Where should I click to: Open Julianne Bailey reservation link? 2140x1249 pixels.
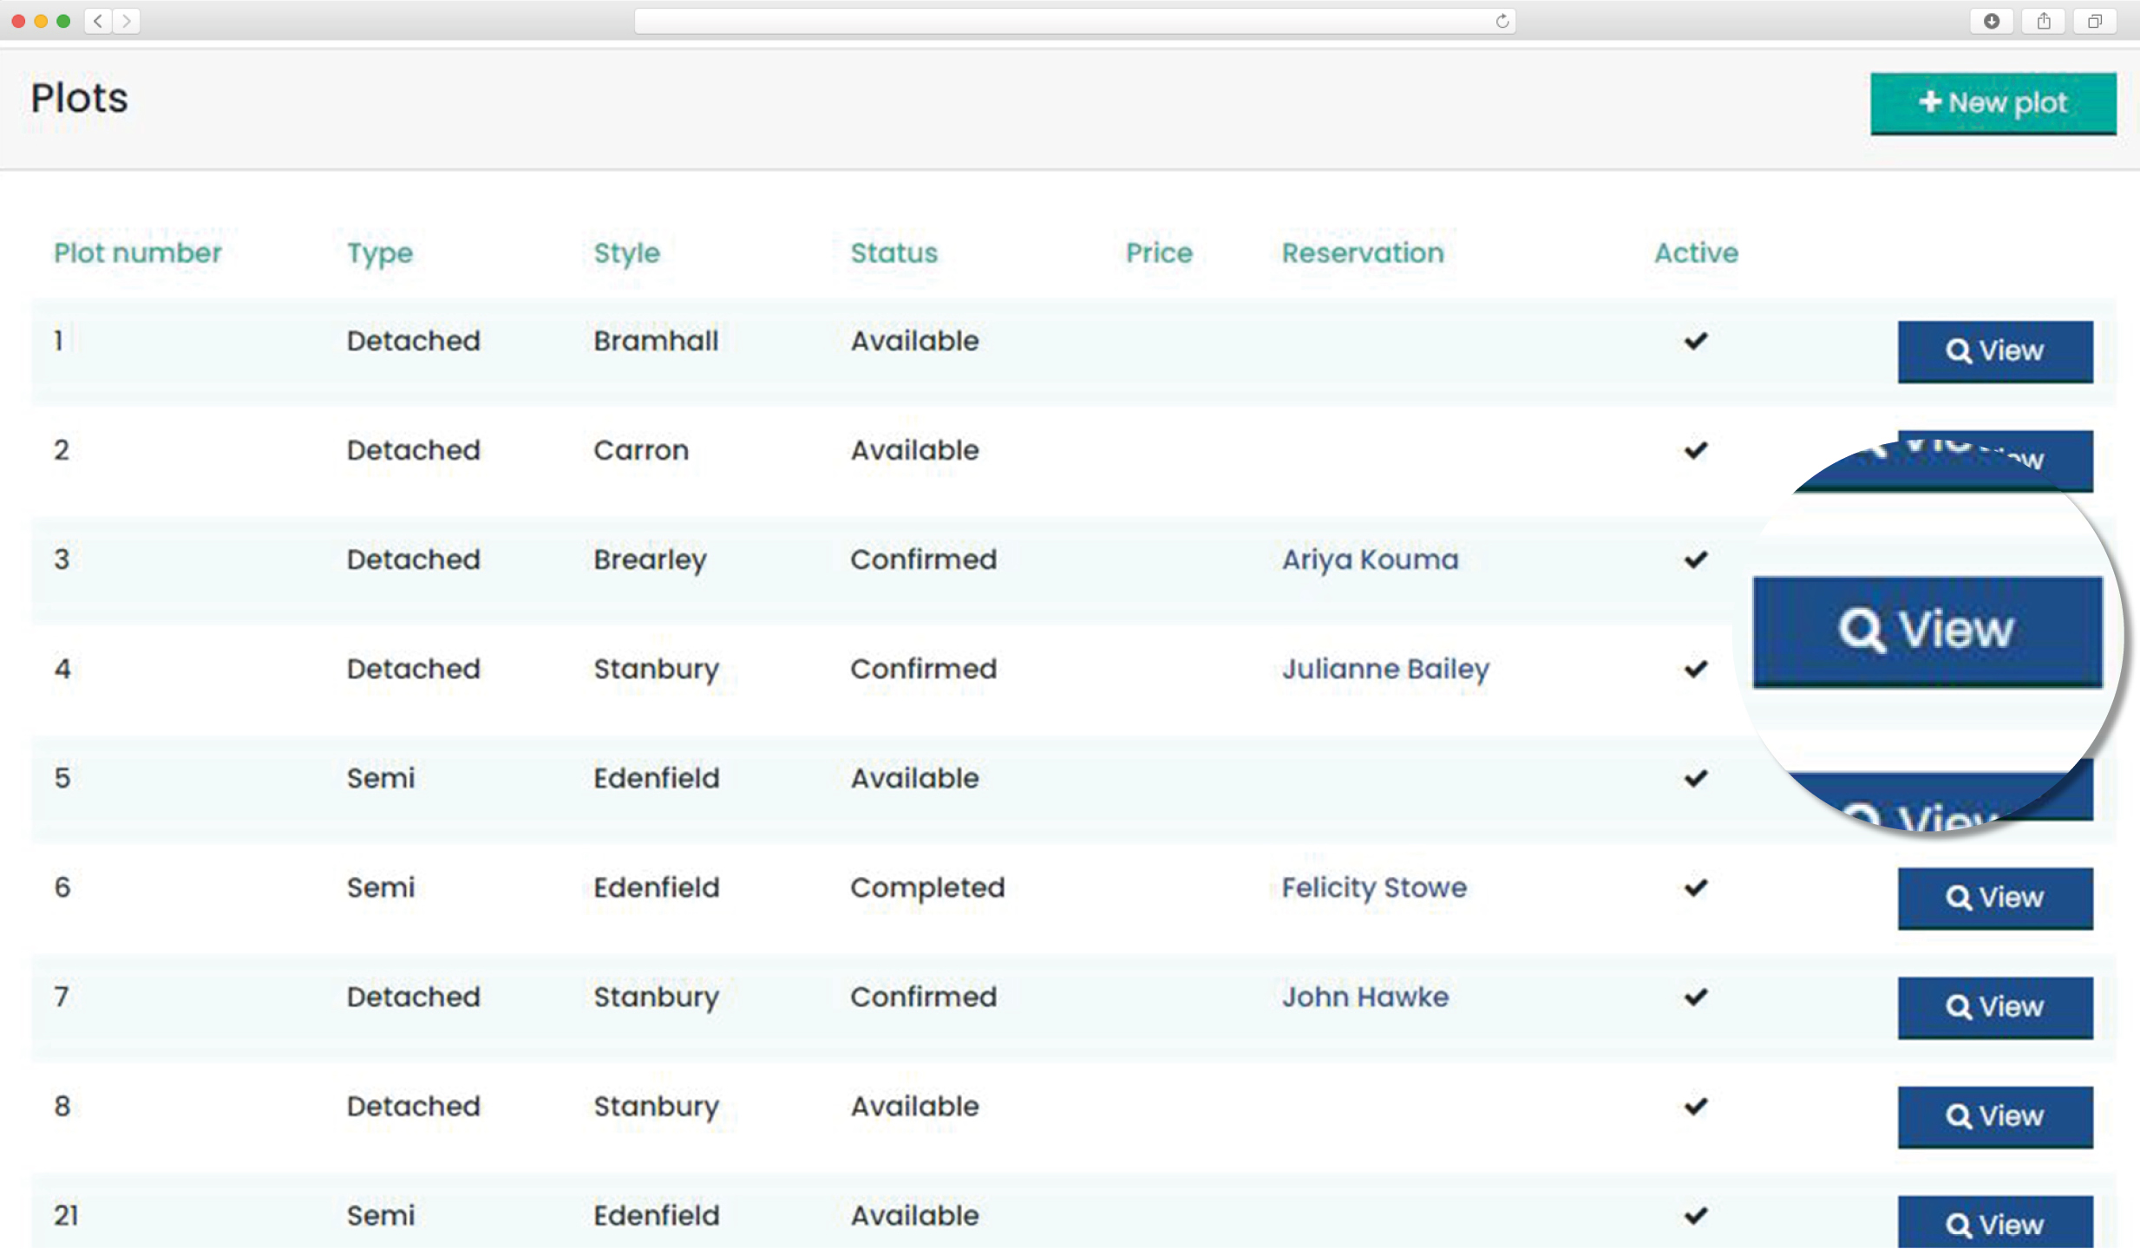(1385, 670)
